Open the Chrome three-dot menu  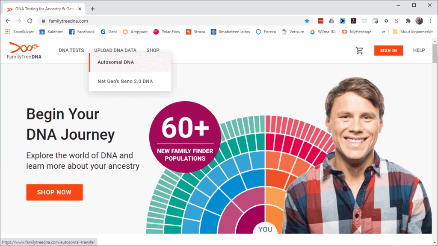430,21
